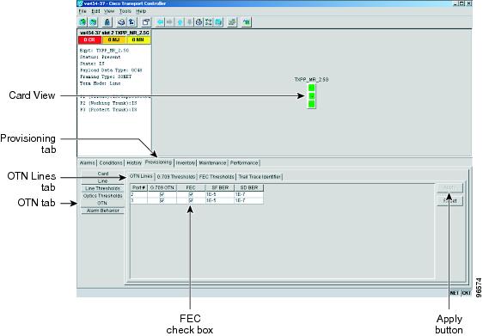
Task: Click the Apply button
Action: click(x=449, y=187)
